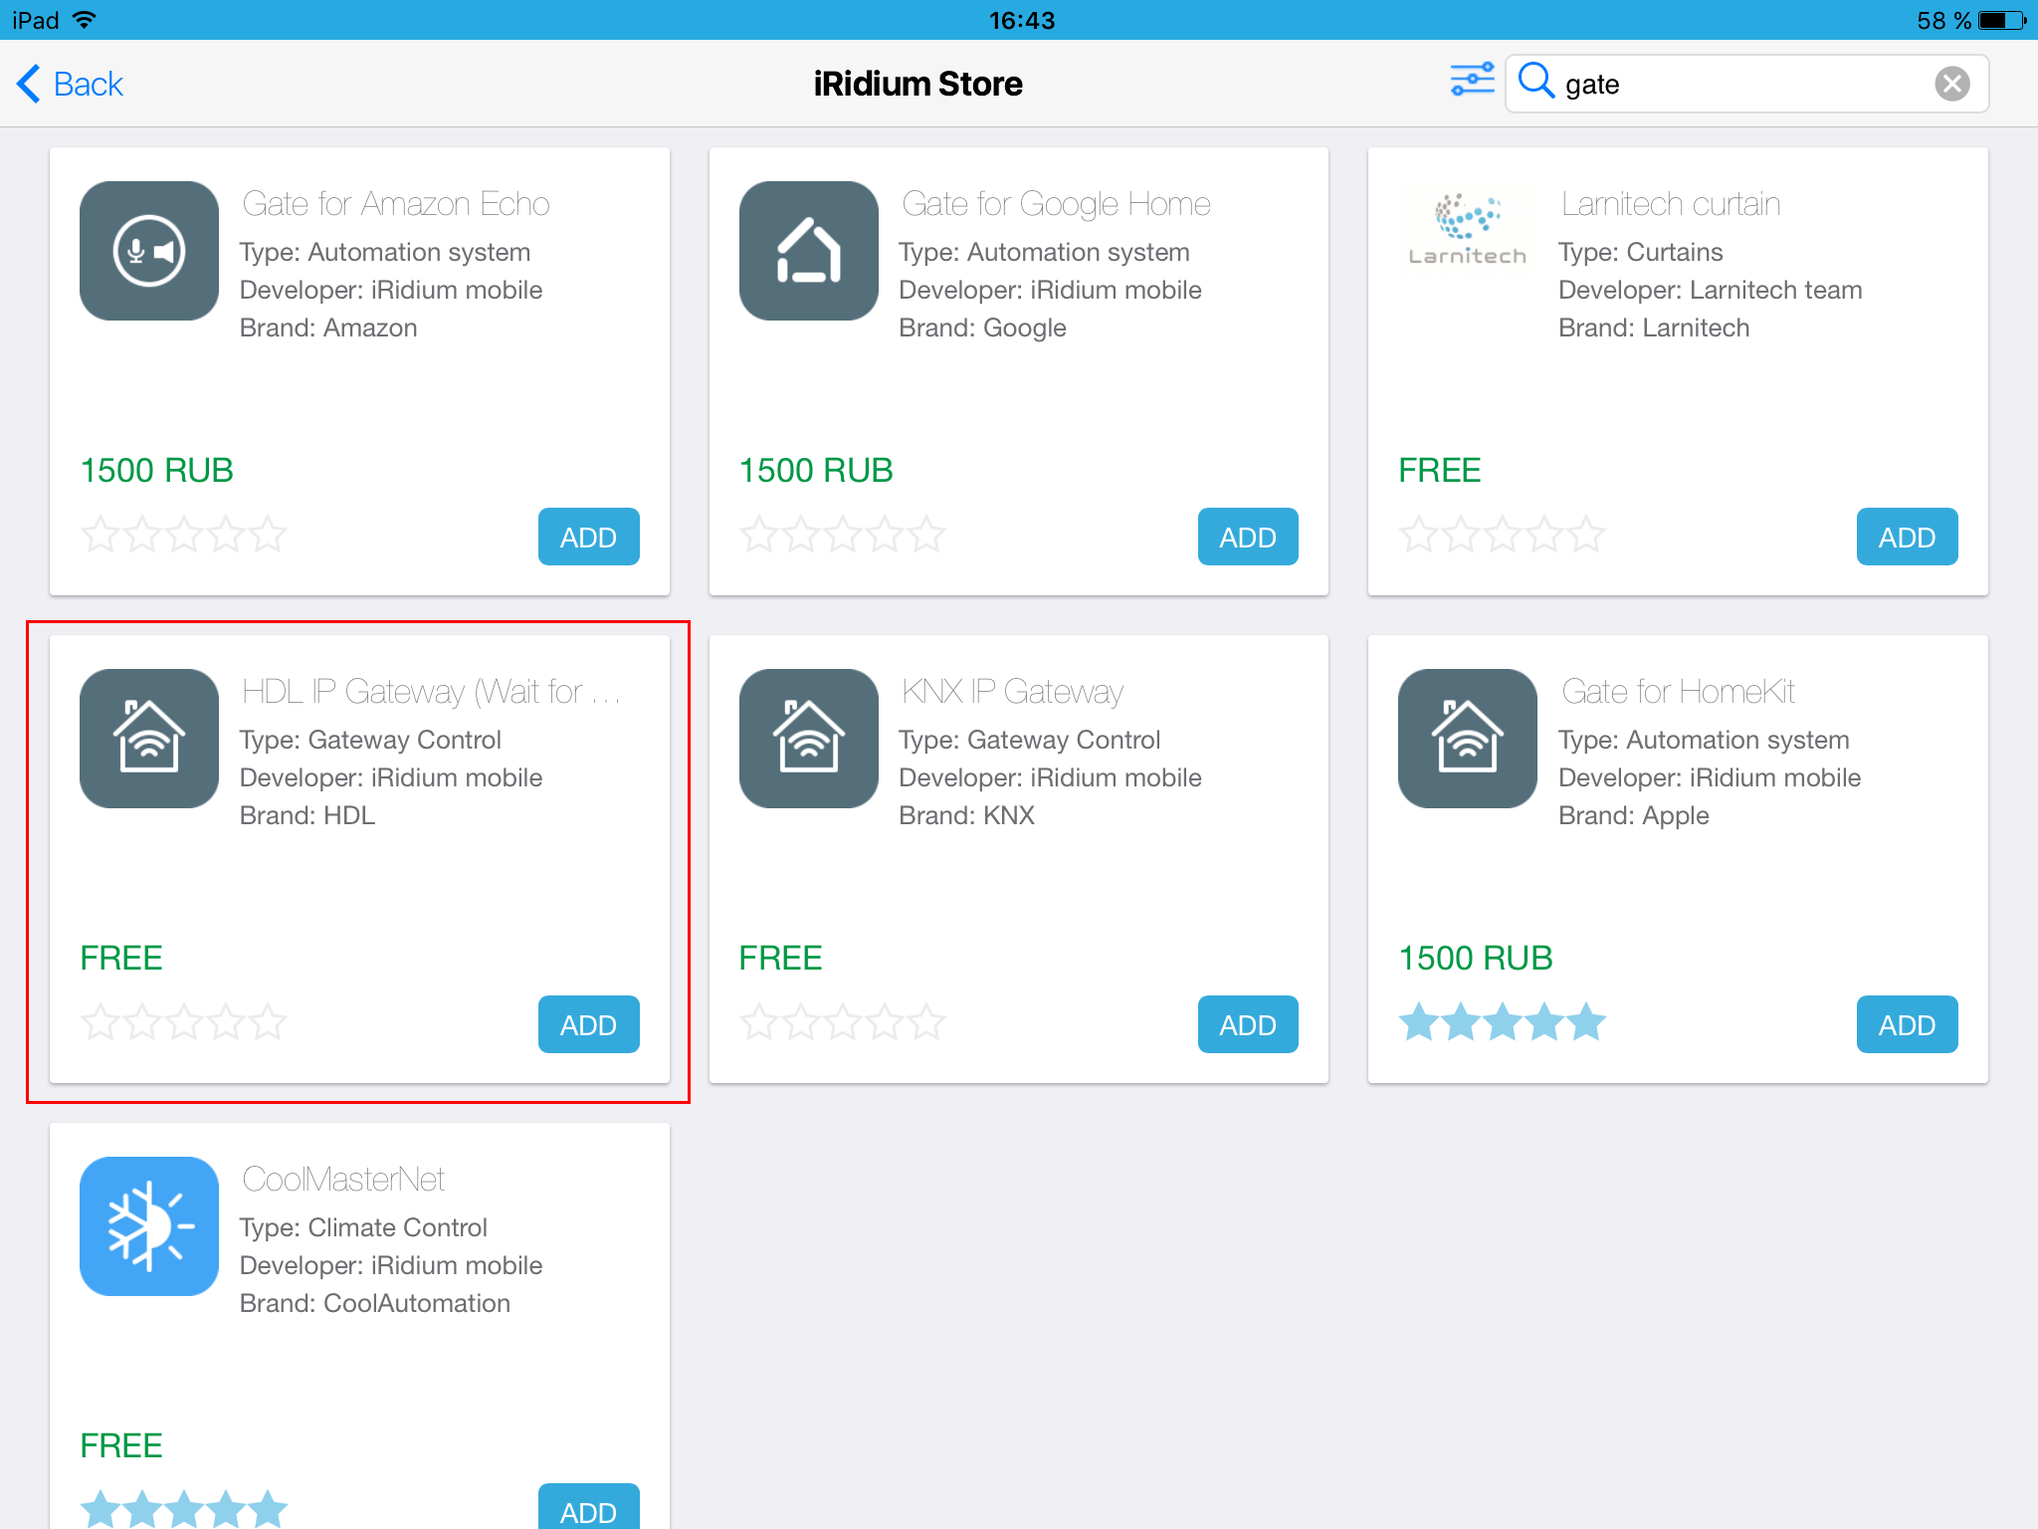Add Gate for Amazon Echo
The image size is (2038, 1529).
pos(588,538)
